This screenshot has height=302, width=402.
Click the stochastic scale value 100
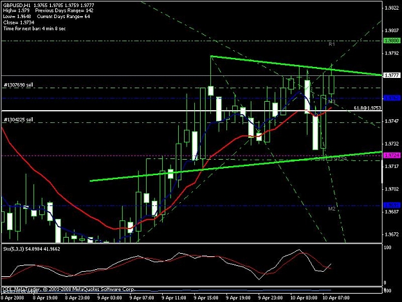[x=388, y=248]
